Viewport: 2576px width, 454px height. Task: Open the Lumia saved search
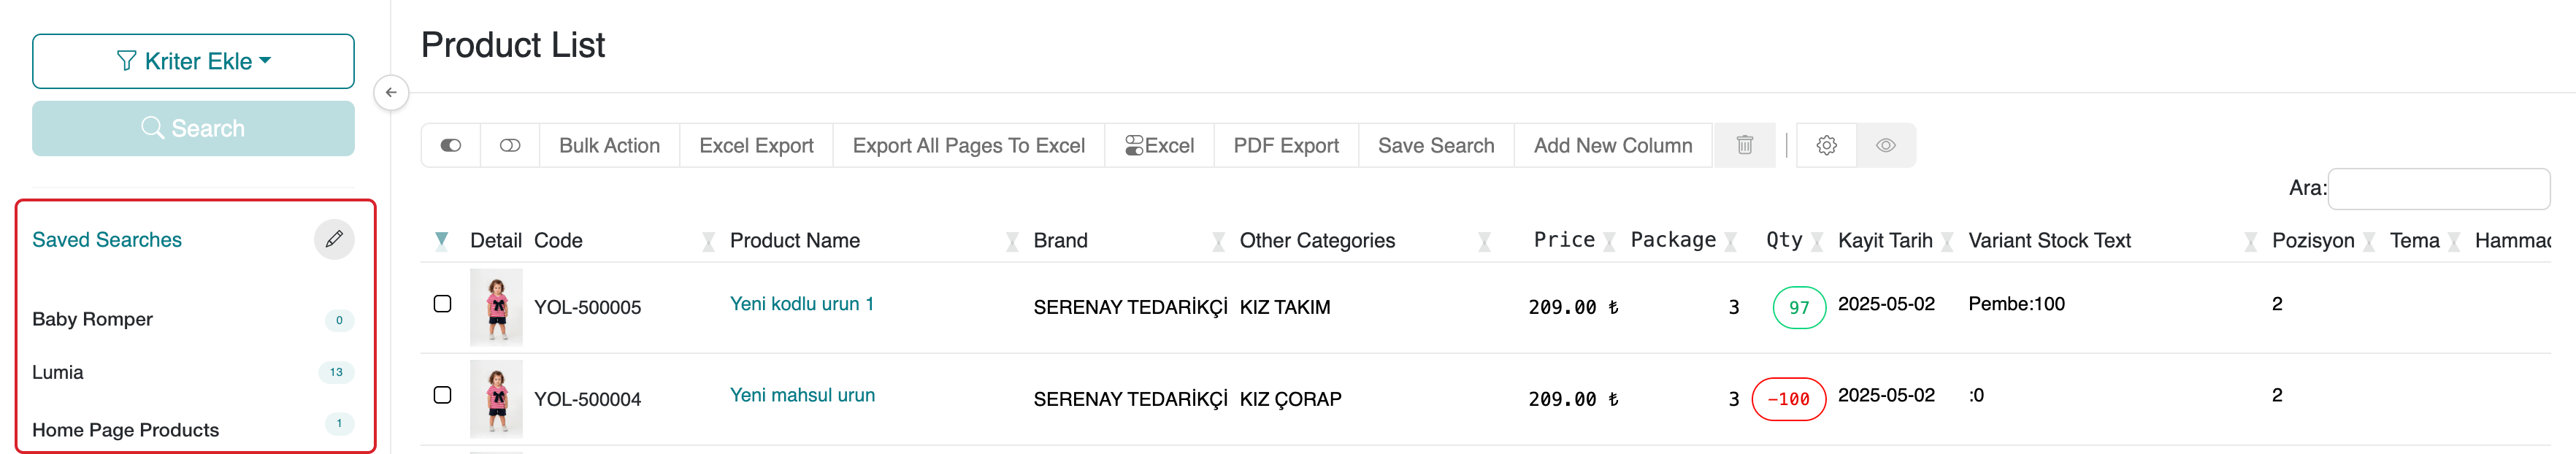58,372
